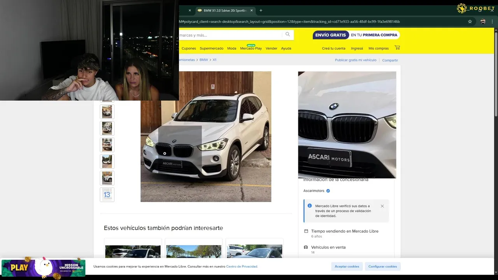Click the X1 breadcrumb link
Screen dimensions: 498x280
(214, 60)
